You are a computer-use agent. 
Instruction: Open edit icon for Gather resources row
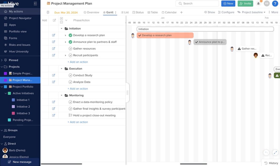click(x=53, y=48)
